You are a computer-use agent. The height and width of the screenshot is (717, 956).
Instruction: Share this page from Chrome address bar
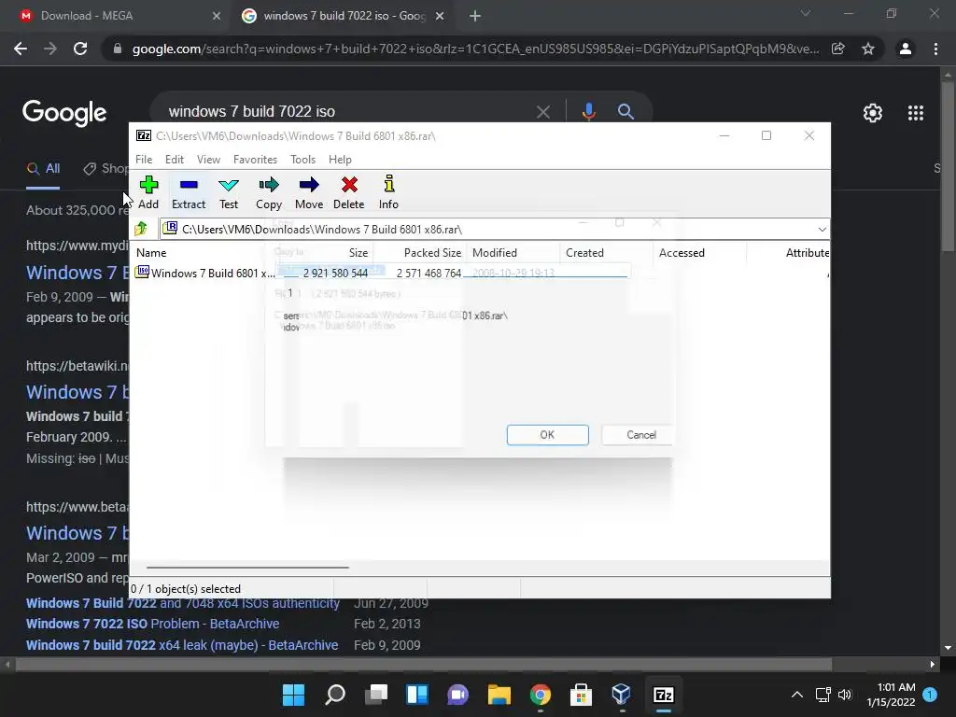[x=838, y=49]
